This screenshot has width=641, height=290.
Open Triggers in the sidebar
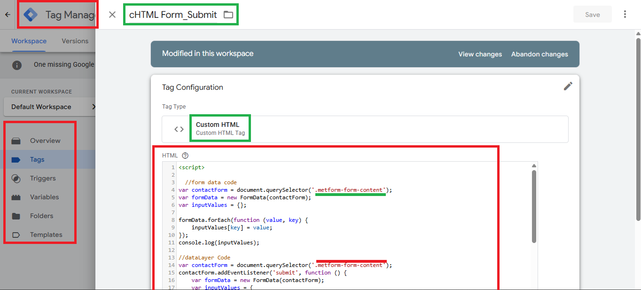pos(43,178)
